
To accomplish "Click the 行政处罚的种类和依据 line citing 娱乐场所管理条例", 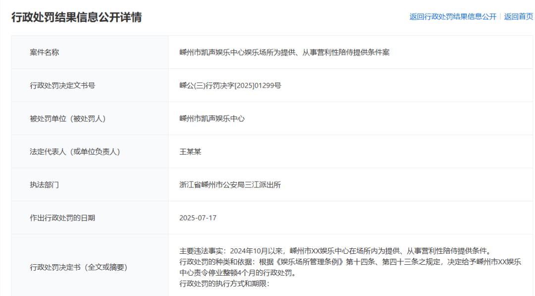I will pos(350,262).
